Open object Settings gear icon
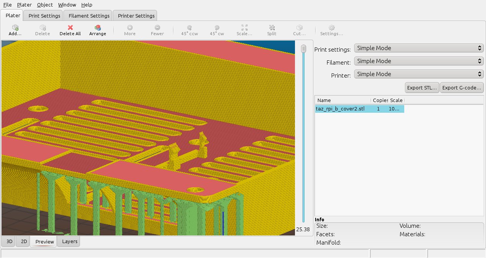The image size is (486, 258). [x=331, y=28]
